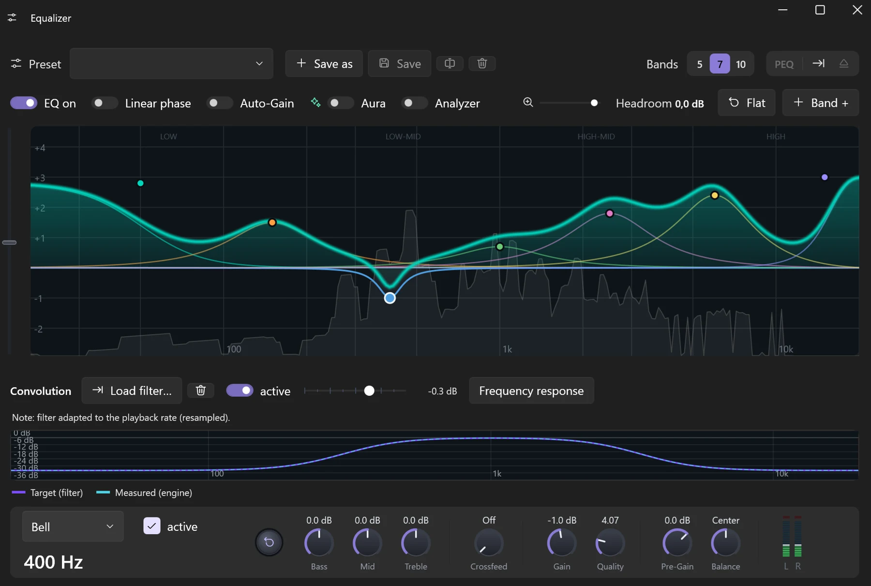The height and width of the screenshot is (586, 871).
Task: Select the yellow band node
Action: pyautogui.click(x=715, y=195)
